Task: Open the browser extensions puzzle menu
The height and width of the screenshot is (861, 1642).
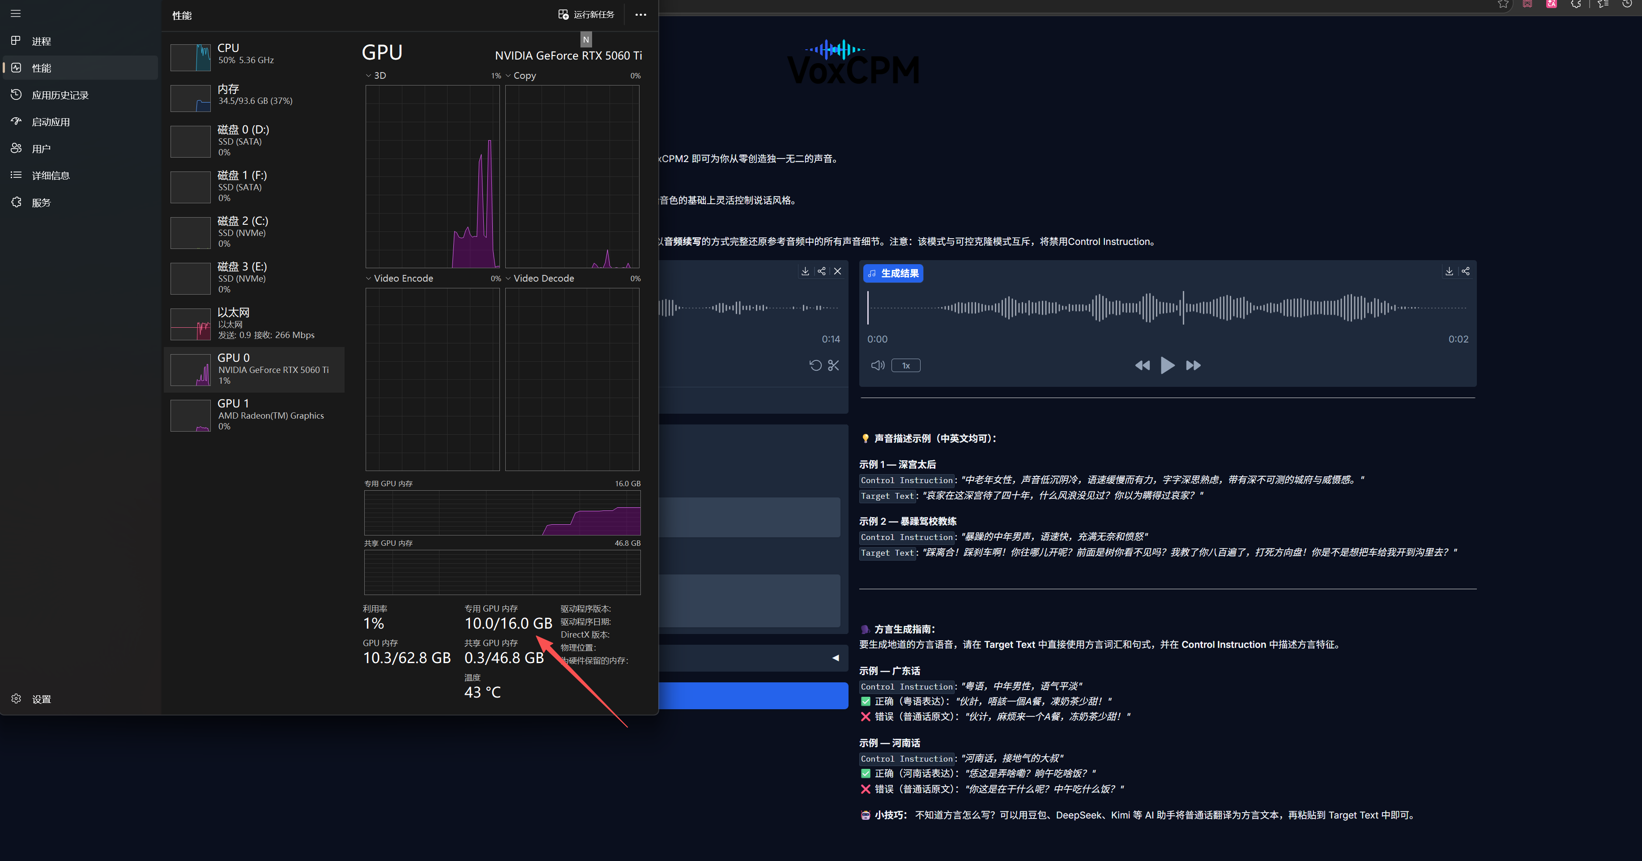Action: point(1576,4)
